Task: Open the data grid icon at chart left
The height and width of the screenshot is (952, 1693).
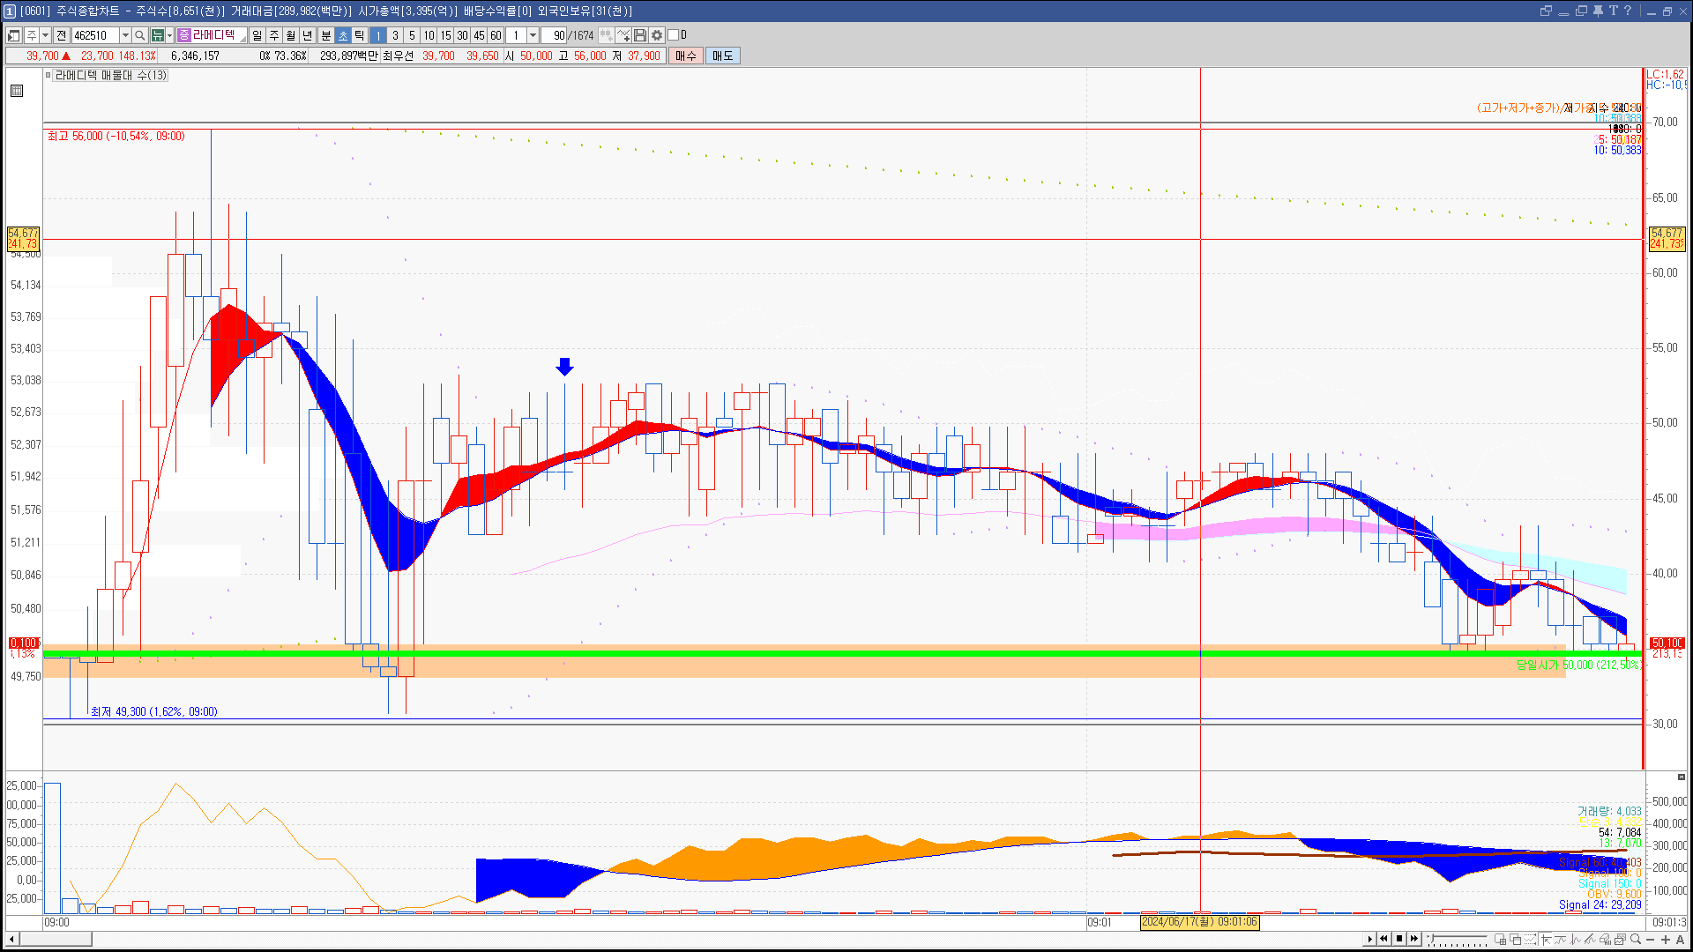Action: (x=17, y=91)
